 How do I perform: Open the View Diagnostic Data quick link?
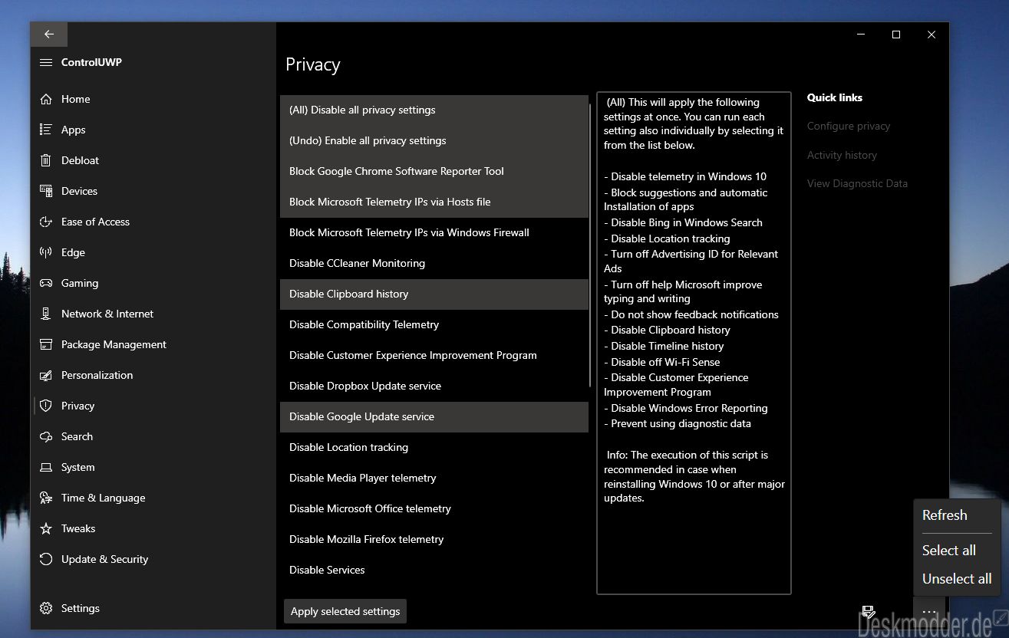[x=857, y=183]
